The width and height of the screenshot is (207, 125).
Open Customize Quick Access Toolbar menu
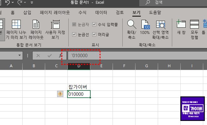coord(32,3)
